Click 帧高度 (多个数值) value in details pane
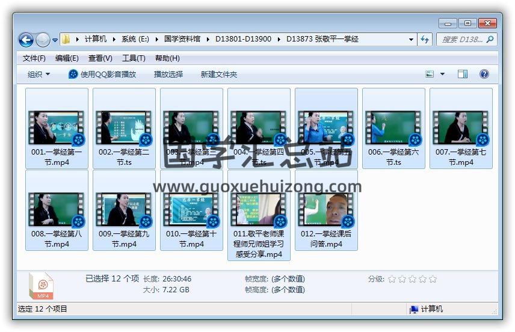The width and height of the screenshot is (515, 332). pyautogui.click(x=288, y=290)
